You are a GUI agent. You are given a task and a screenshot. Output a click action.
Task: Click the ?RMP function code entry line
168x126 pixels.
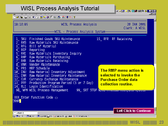tap(17, 101)
